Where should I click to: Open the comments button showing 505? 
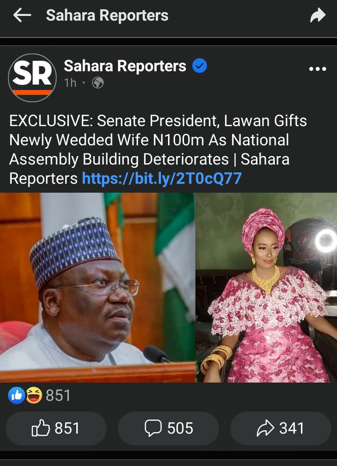point(168,428)
